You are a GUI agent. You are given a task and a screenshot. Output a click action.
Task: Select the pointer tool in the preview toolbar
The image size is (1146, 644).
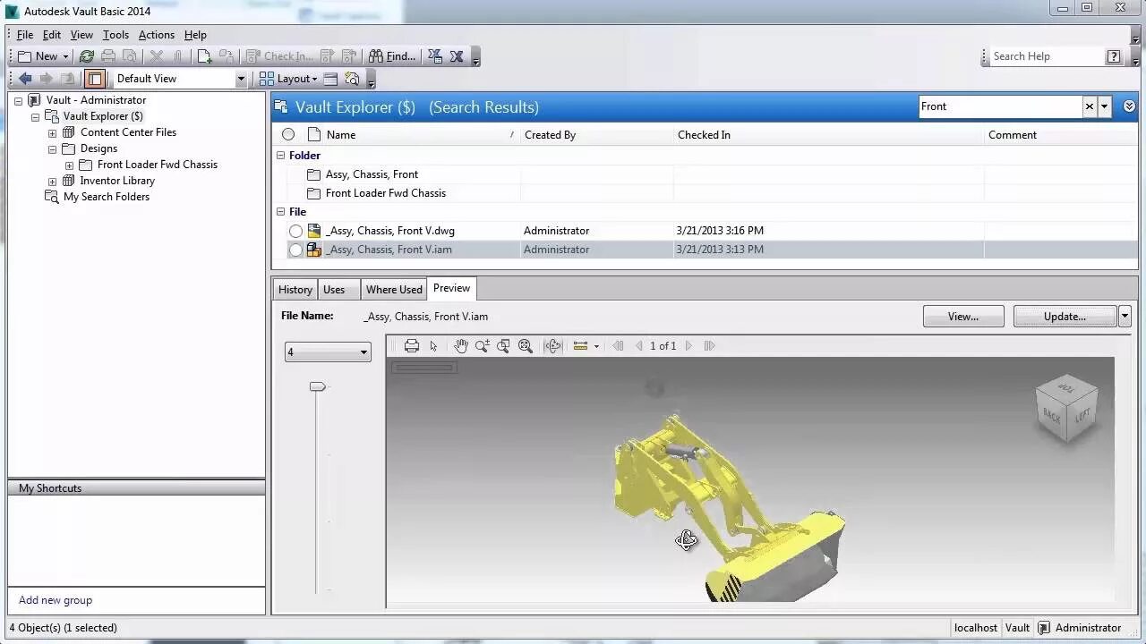[x=433, y=346]
